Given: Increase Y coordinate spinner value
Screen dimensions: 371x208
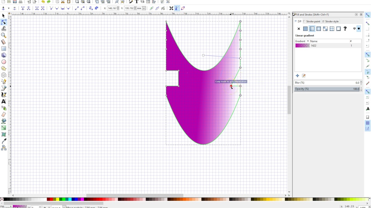Looking at the screenshot, I should point(135,8).
